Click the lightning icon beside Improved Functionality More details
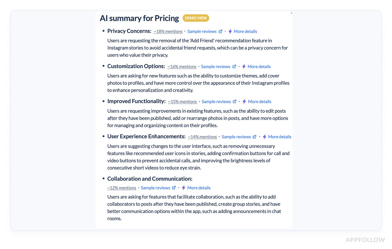392x249 pixels. tap(244, 101)
